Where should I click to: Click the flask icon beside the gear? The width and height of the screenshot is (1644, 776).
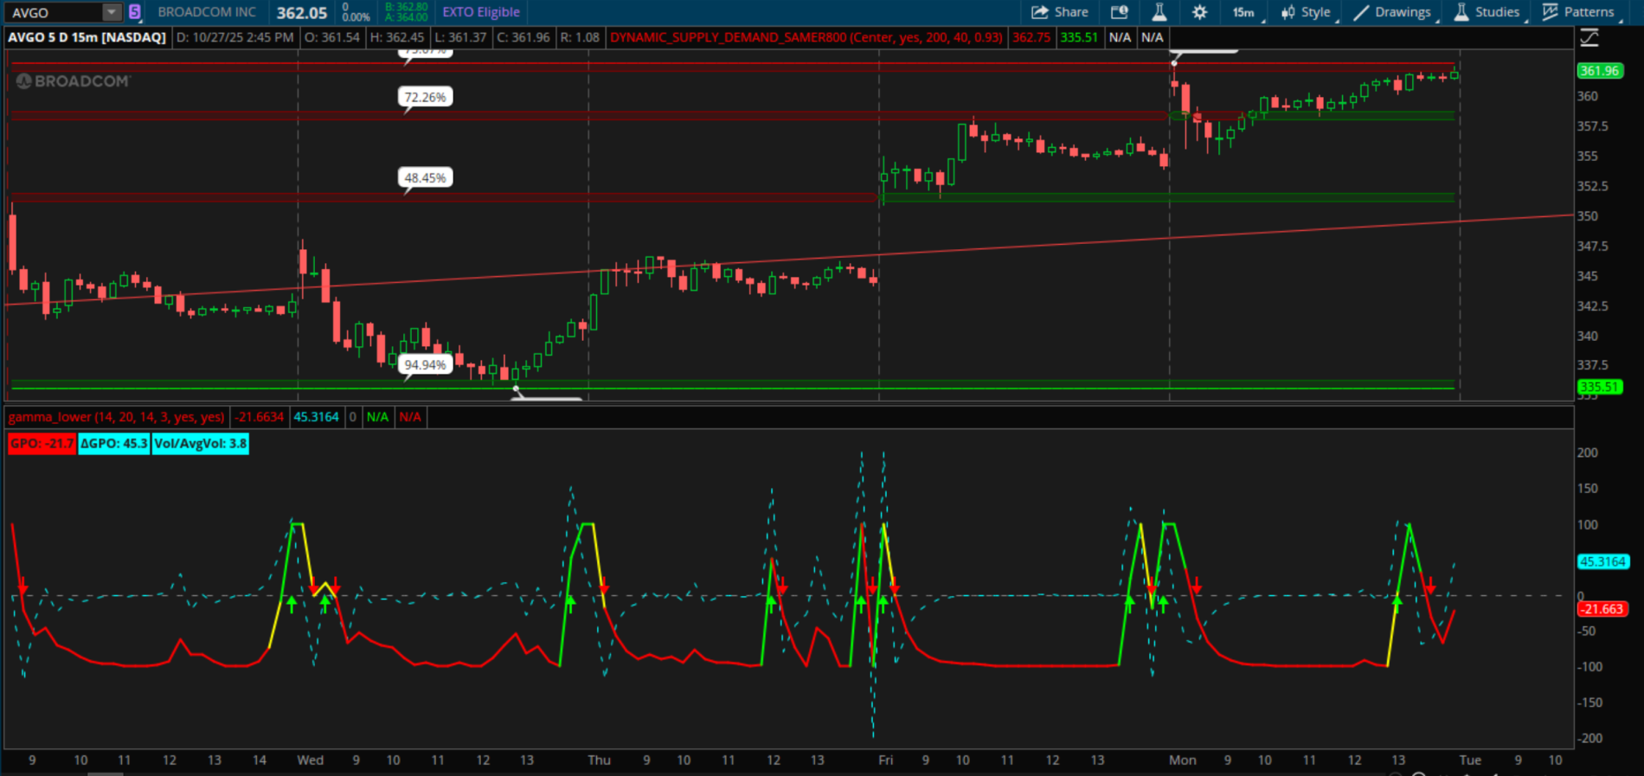click(x=1159, y=12)
